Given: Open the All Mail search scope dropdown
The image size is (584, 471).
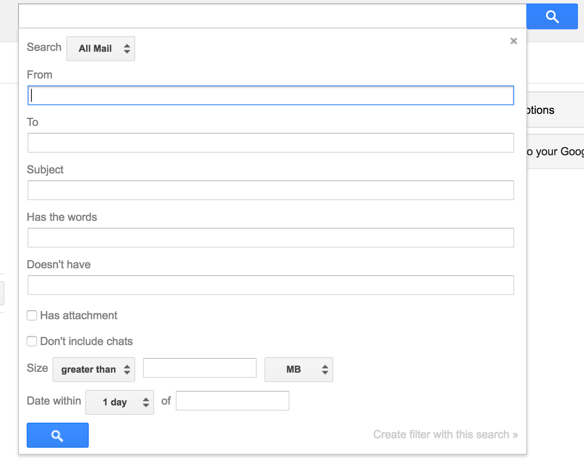Looking at the screenshot, I should tap(101, 49).
